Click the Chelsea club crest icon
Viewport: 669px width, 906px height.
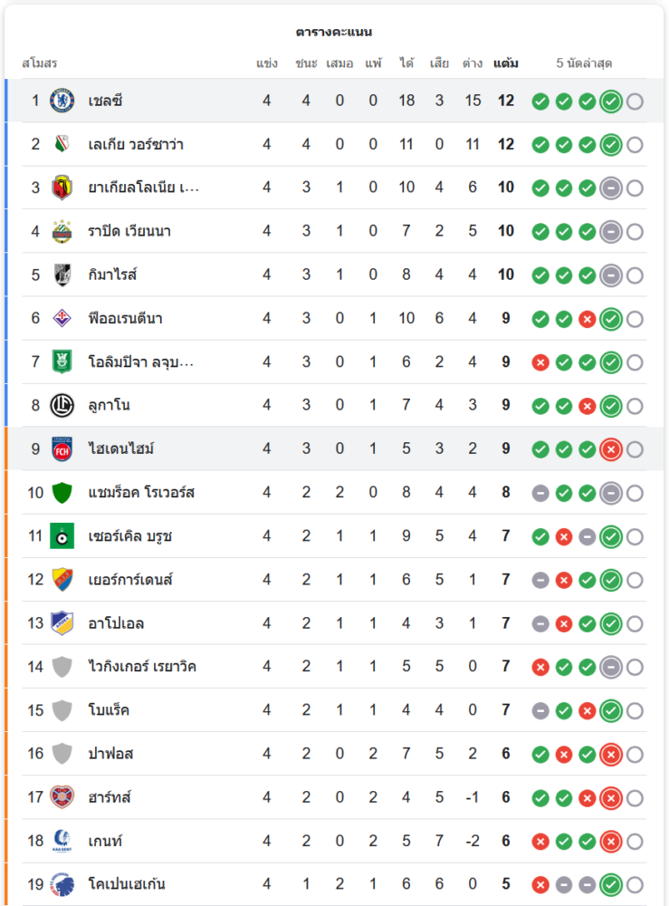[62, 101]
